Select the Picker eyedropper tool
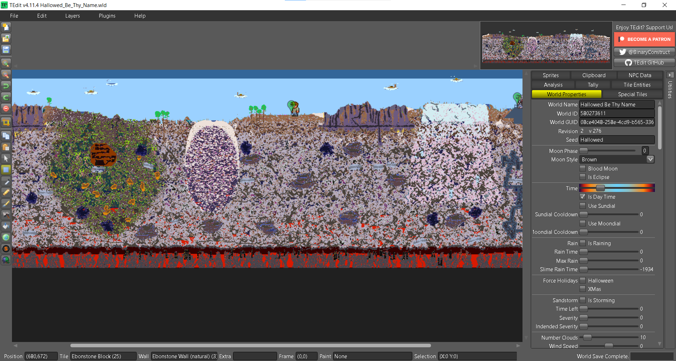 coord(6,181)
